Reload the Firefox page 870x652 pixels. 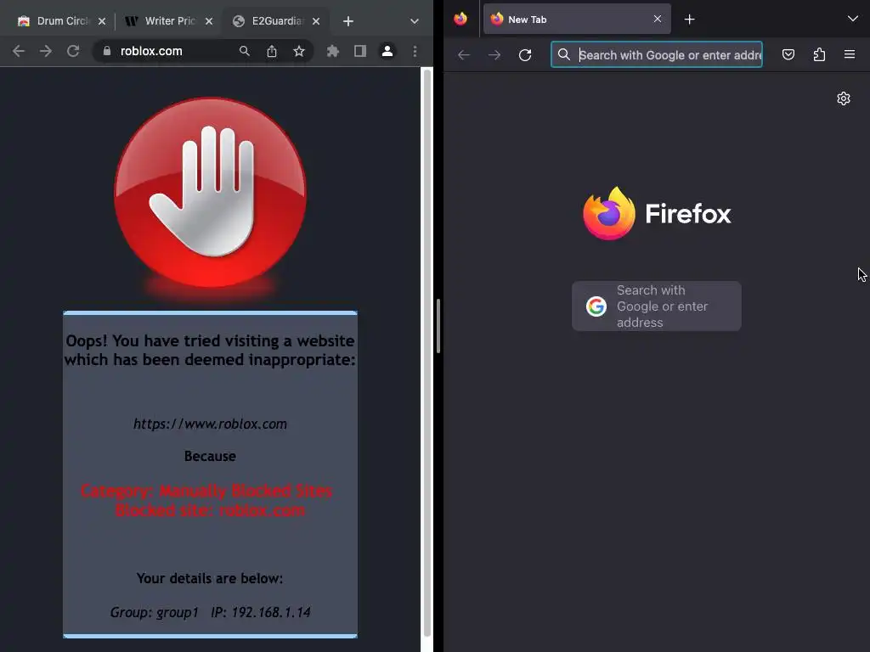point(525,55)
